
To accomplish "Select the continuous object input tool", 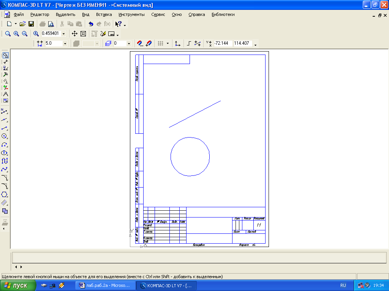I will [x=5, y=161].
